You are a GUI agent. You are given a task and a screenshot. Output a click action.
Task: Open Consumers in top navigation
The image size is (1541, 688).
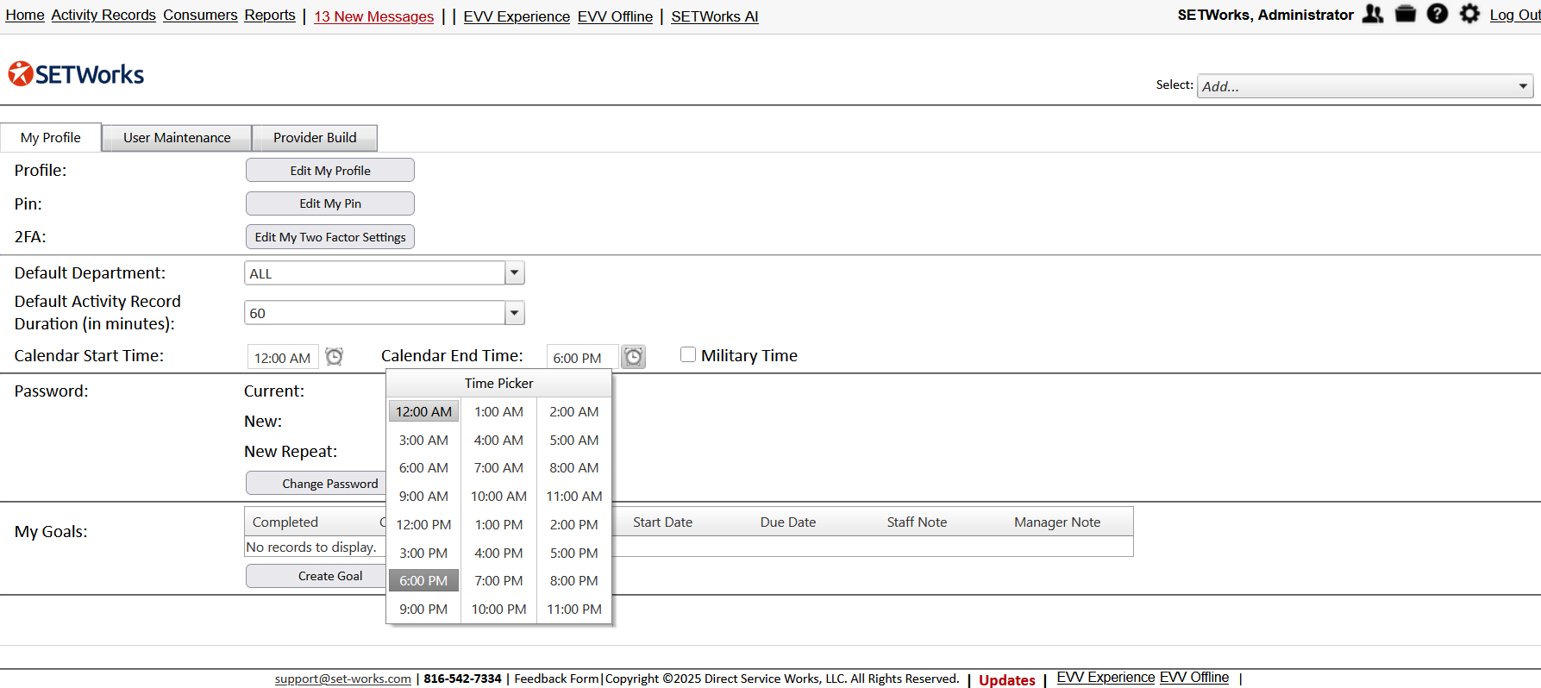pyautogui.click(x=200, y=16)
